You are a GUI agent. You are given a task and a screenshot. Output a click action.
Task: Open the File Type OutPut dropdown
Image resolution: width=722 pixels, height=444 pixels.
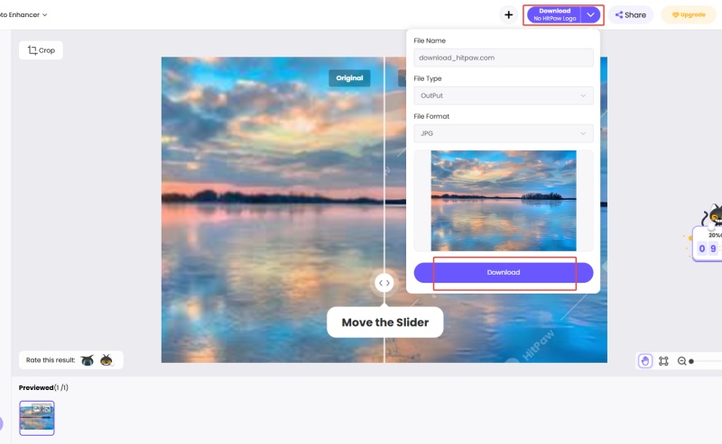504,95
